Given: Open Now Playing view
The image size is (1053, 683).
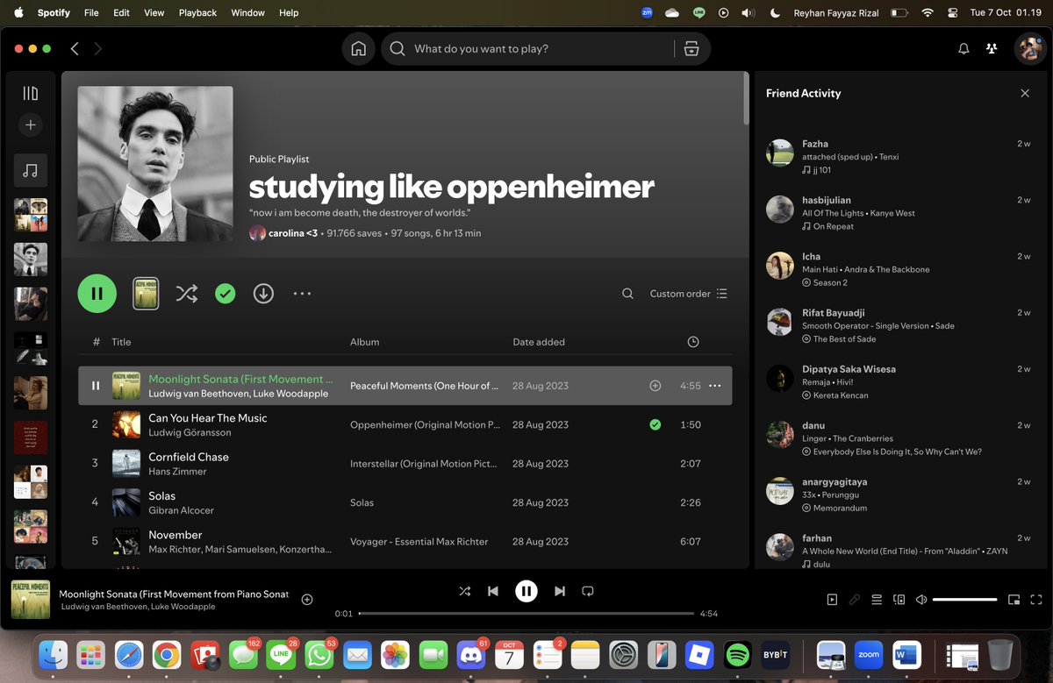Looking at the screenshot, I should pos(832,600).
